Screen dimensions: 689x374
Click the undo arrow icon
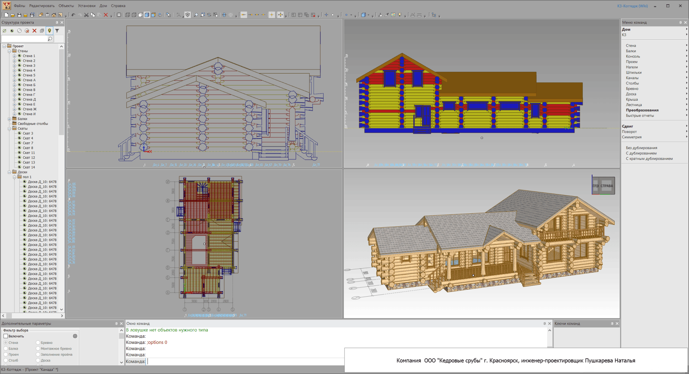[x=73, y=15]
